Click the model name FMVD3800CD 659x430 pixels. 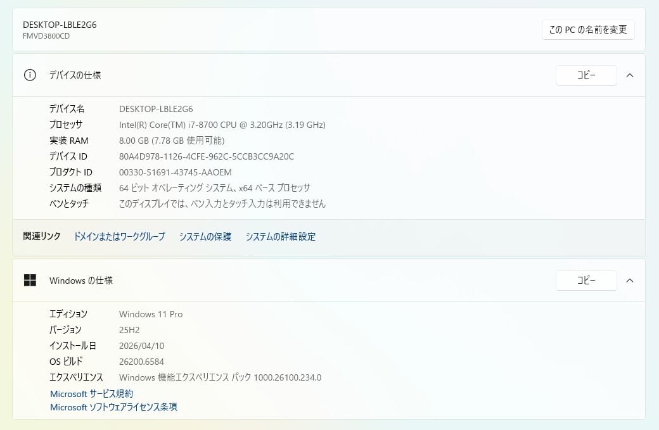pyautogui.click(x=46, y=36)
